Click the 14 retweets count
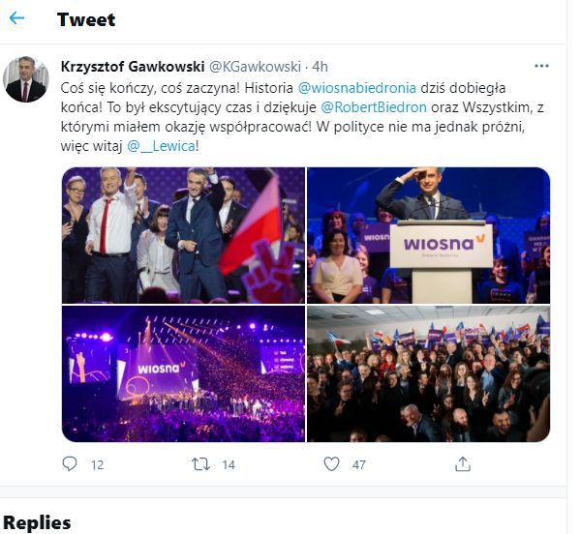The image size is (581, 534). click(x=229, y=465)
